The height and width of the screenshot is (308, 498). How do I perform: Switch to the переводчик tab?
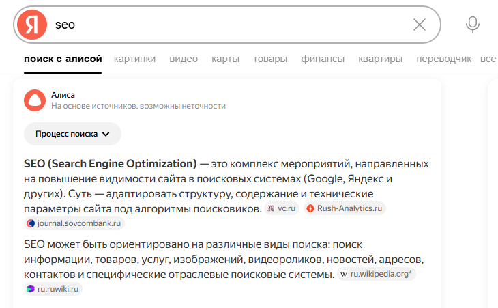pos(443,59)
